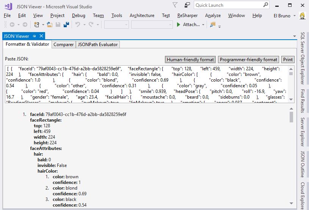Close the JSON Viewer document tab

tap(41, 36)
